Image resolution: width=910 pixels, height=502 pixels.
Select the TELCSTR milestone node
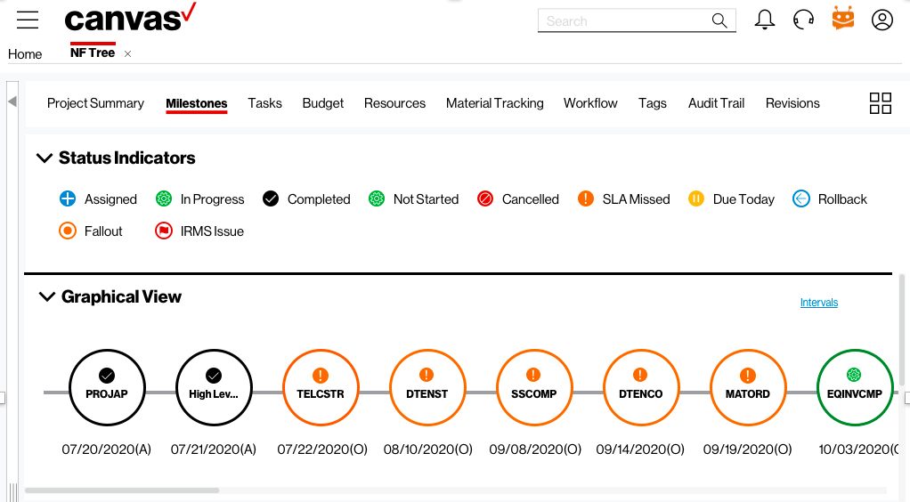click(x=321, y=387)
